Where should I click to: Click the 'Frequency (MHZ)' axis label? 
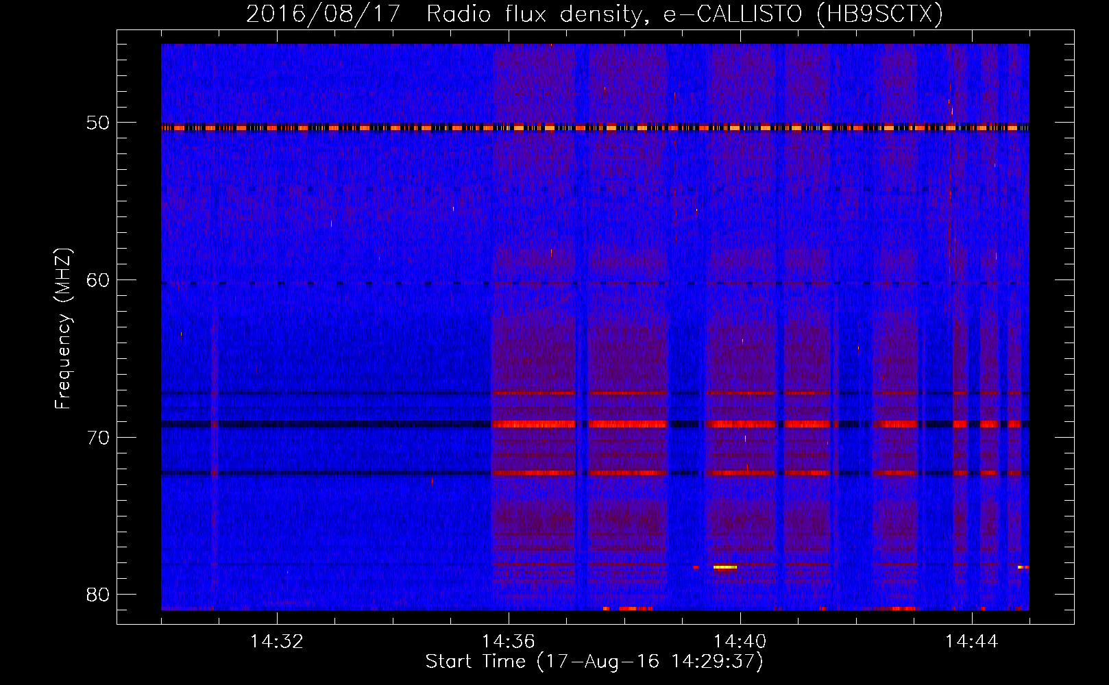(63, 329)
